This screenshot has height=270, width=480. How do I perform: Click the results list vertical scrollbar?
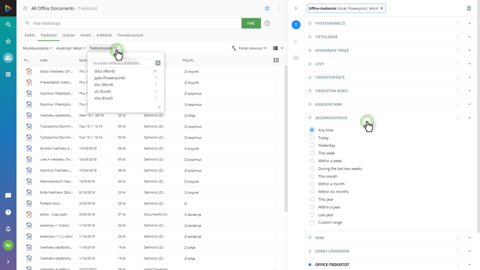(x=286, y=138)
